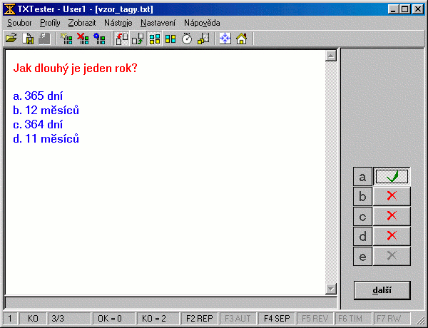This screenshot has height=328, width=428.
Task: Click the letter c answer label button
Action: click(362, 216)
